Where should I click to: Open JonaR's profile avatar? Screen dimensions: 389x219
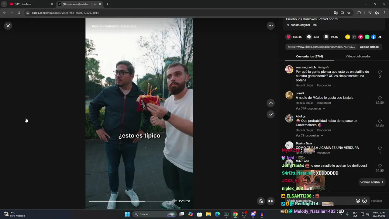coord(289,96)
